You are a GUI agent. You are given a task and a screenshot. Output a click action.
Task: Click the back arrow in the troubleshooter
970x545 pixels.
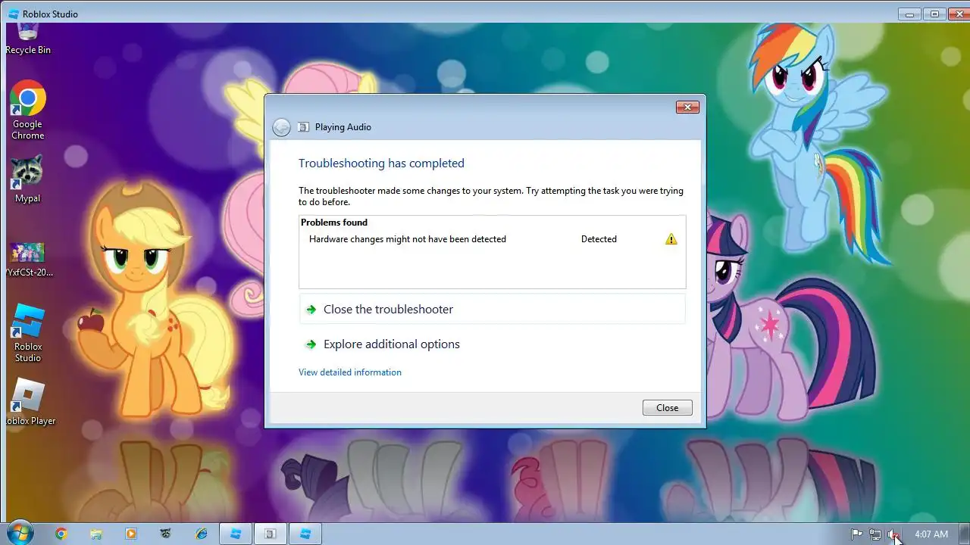281,127
